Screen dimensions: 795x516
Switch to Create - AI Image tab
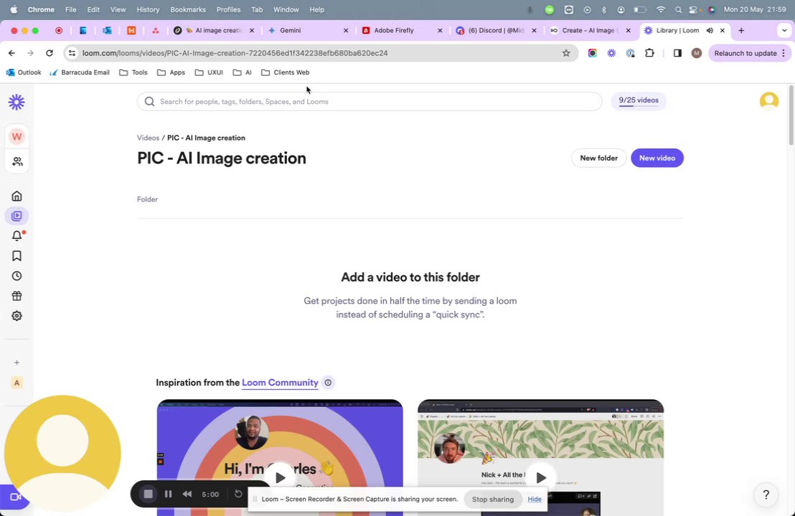tap(591, 30)
